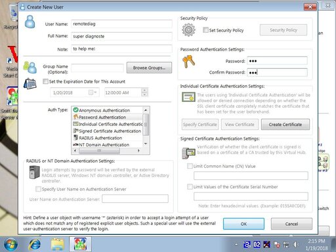336x252 pixels.
Task: Select Anonymous Authentication type
Action: 104,110
